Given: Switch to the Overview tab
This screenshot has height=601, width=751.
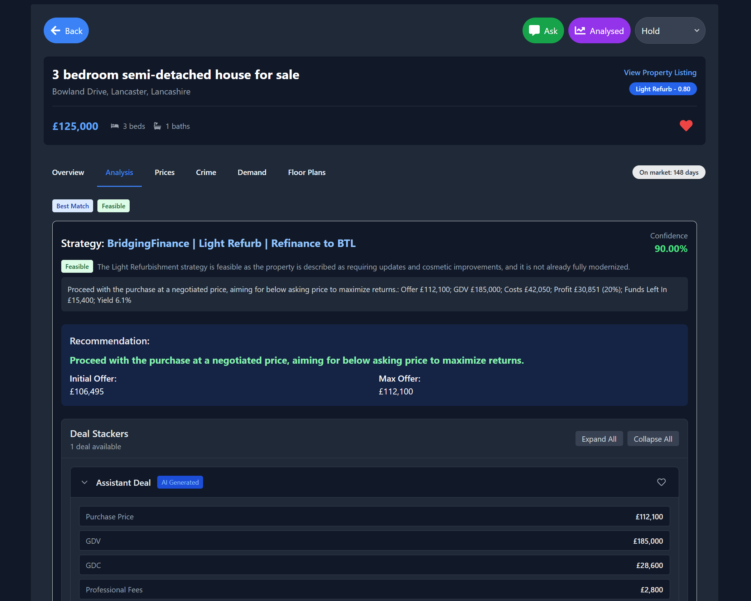Looking at the screenshot, I should tap(68, 173).
